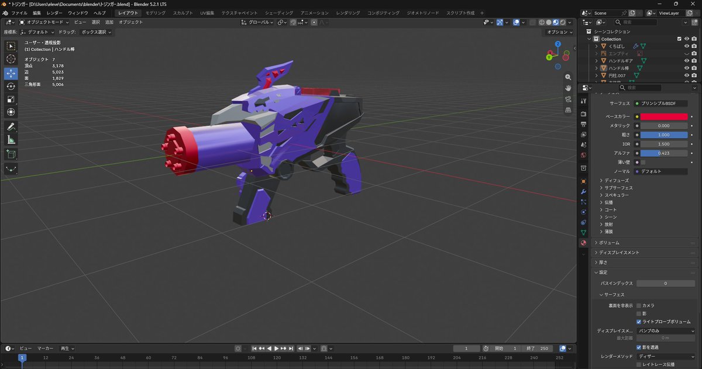
Task: Switch to モデリング workspace tab
Action: (155, 12)
